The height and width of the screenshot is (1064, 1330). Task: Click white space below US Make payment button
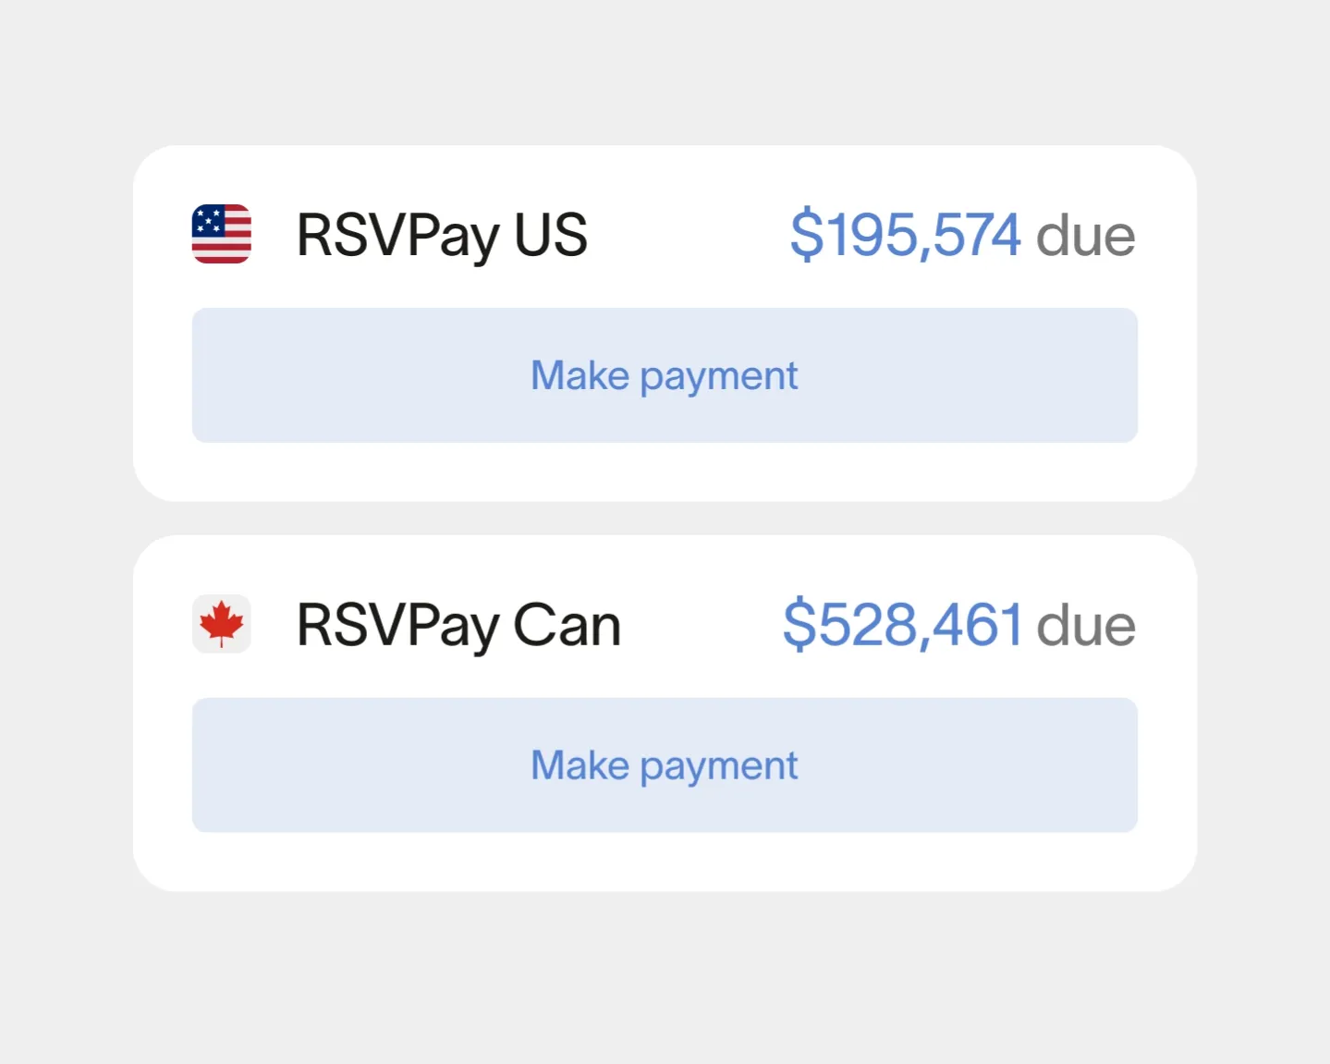point(665,471)
